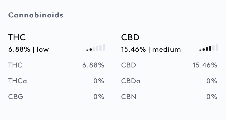
Task: Select the CBDa row label
Action: click(130, 81)
